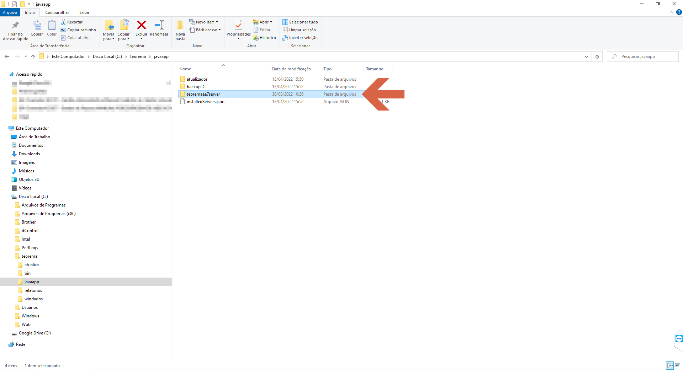Select Este Computador in navigation pane
Screen dimensions: 683x370
coord(32,128)
